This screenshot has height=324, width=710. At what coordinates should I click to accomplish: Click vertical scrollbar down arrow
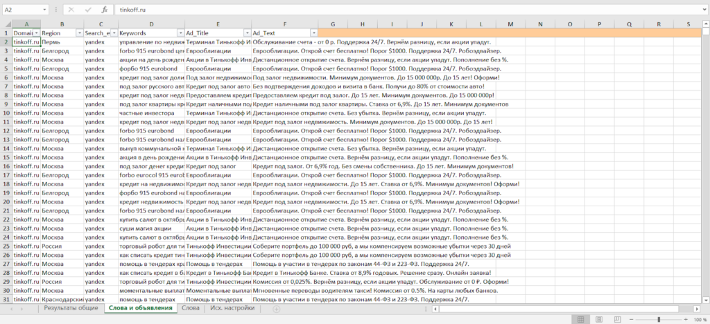pyautogui.click(x=705, y=300)
